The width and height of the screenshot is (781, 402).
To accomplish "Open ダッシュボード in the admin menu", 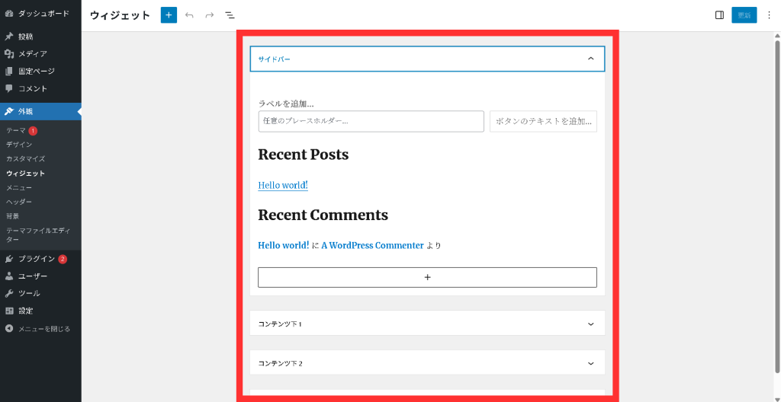I will click(43, 14).
